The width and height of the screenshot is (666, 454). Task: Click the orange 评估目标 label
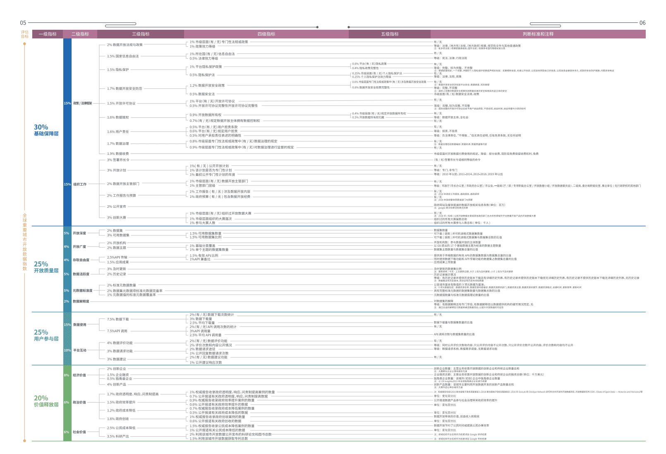[x=25, y=34]
